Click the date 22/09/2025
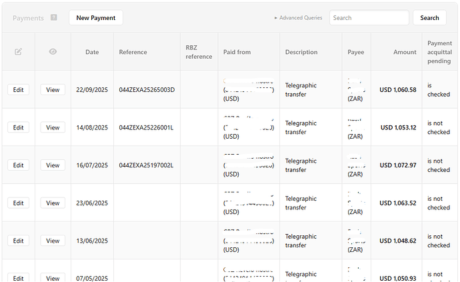This screenshot has height=282, width=460. [x=92, y=90]
